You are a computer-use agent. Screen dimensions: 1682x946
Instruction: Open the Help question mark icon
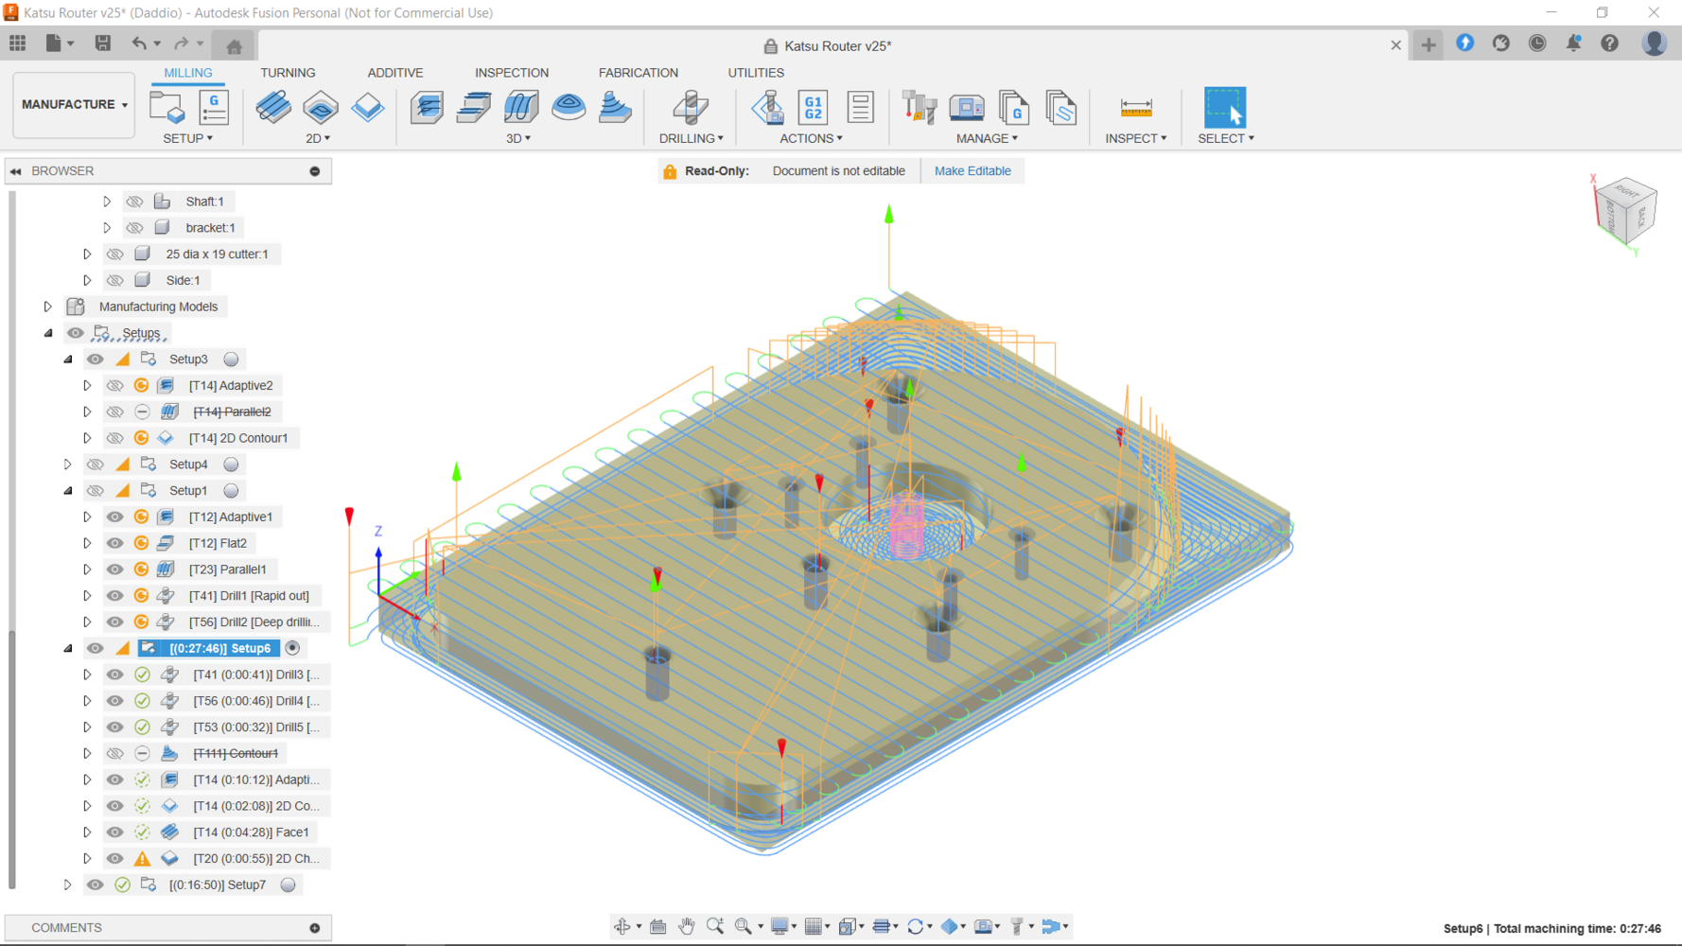1609,44
